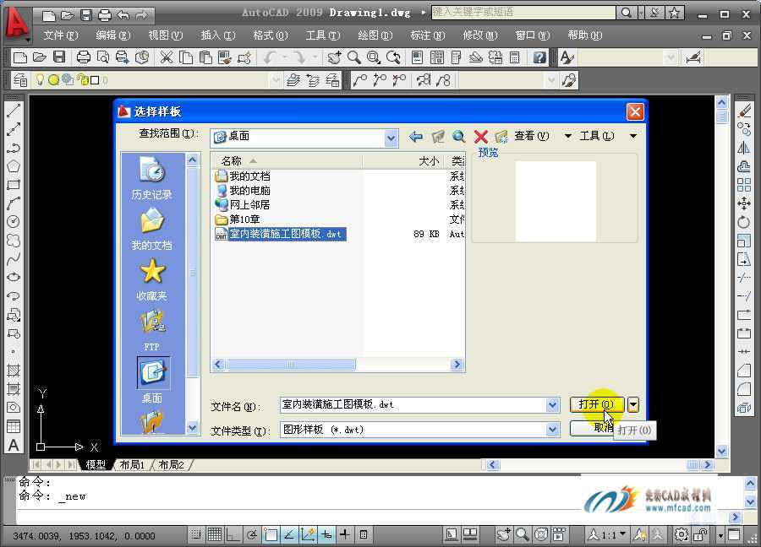Screen dimensions: 761x547
Task: Expand the Look in location dropdown
Action: click(391, 138)
